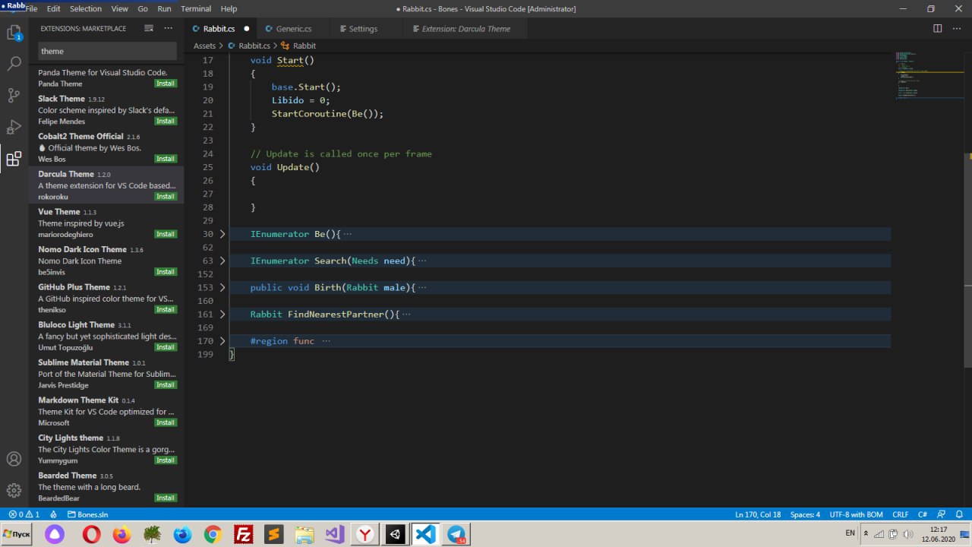Open Telegram from the taskbar

456,534
